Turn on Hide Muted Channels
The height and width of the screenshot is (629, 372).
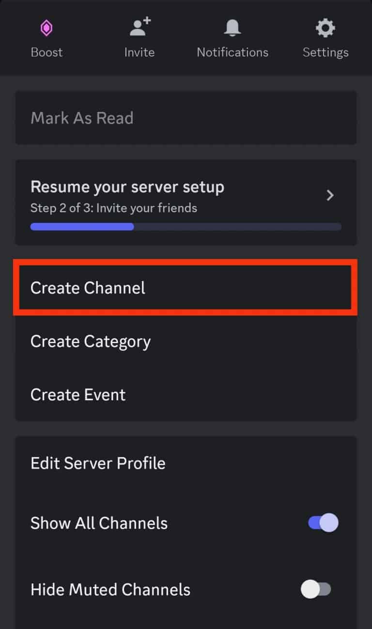click(316, 589)
